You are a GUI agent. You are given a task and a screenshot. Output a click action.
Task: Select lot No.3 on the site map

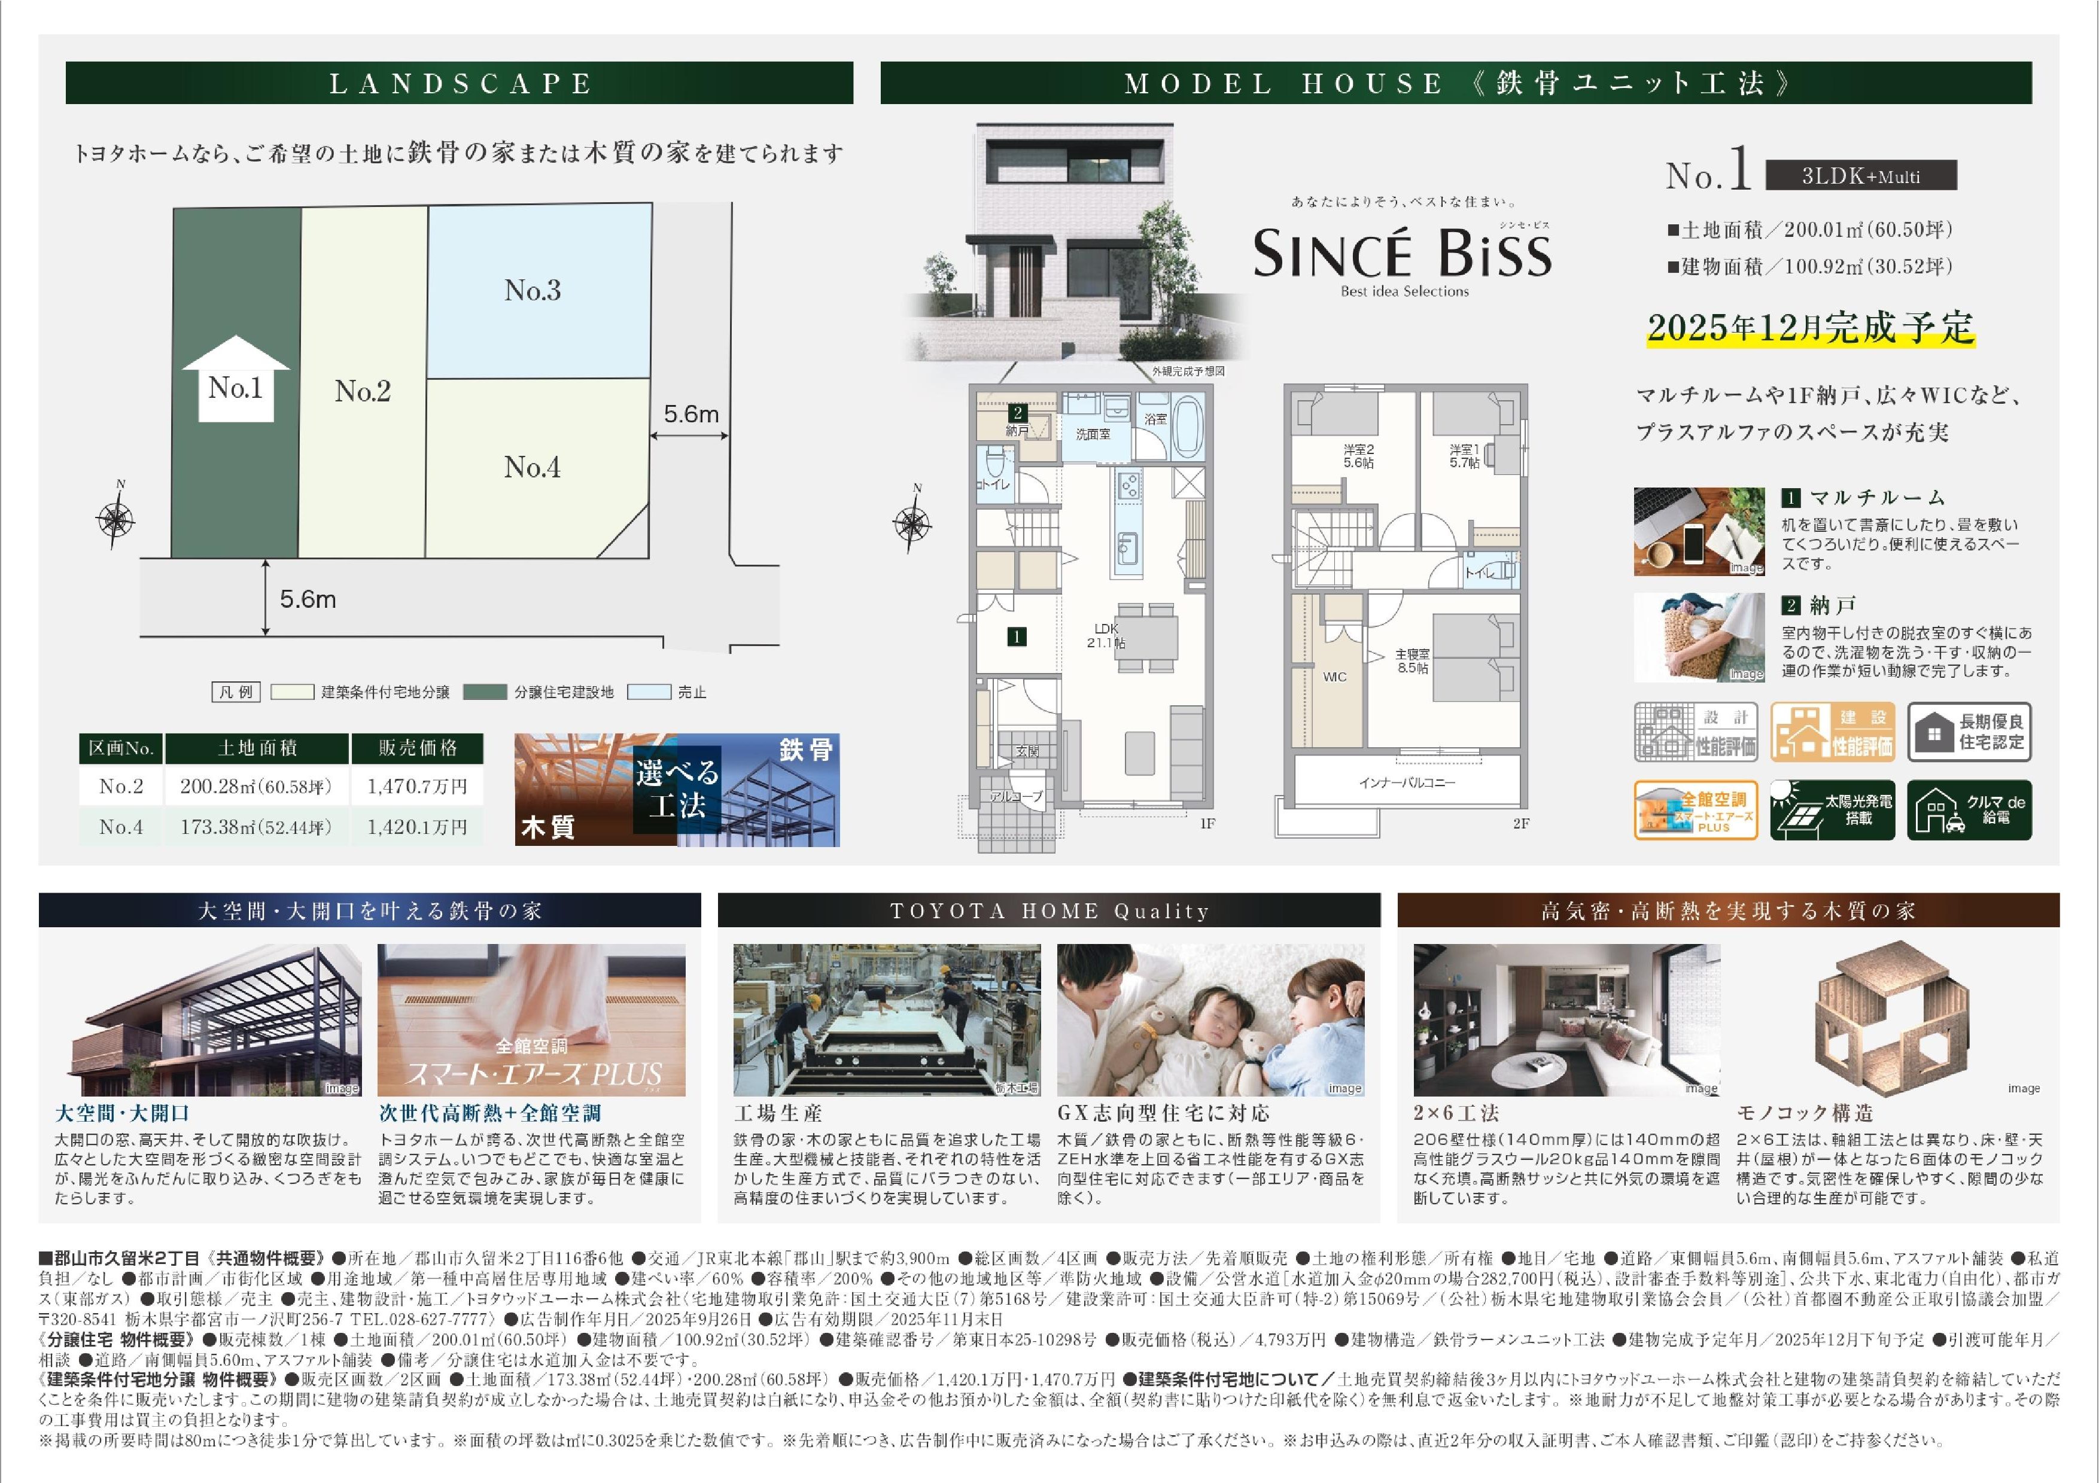[534, 291]
